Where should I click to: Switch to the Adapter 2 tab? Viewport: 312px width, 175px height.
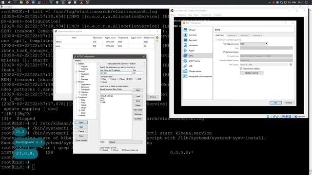[x=233, y=35]
